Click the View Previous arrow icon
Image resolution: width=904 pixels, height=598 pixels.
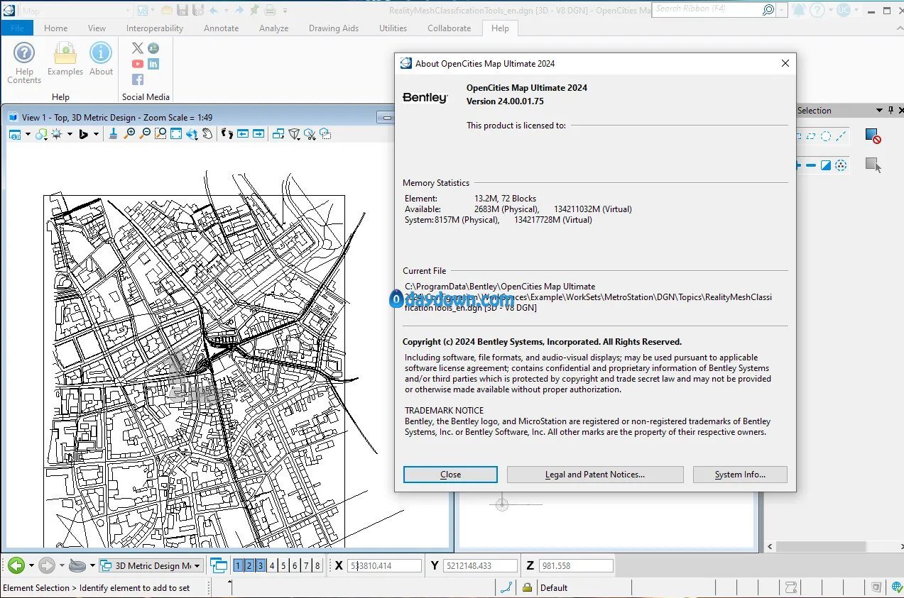(x=243, y=134)
